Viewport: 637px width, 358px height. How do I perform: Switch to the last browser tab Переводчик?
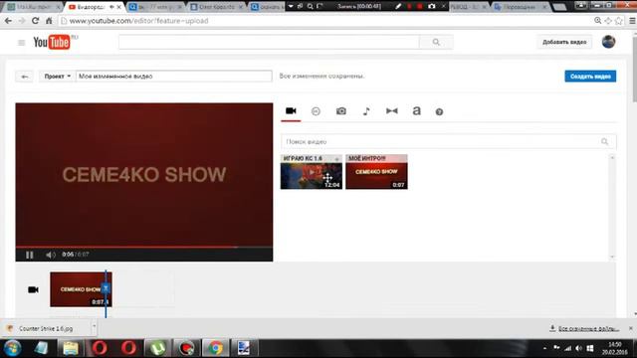coord(520,7)
